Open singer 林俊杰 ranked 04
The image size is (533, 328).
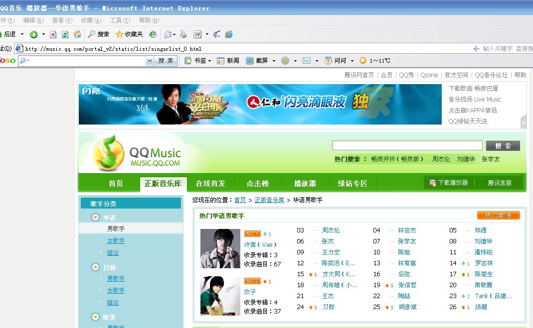407,230
